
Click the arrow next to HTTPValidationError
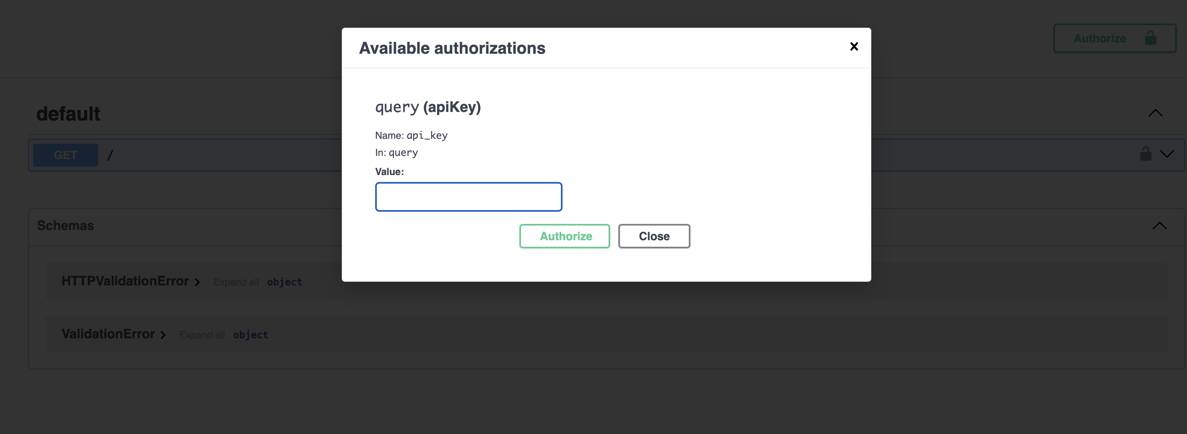click(x=198, y=281)
